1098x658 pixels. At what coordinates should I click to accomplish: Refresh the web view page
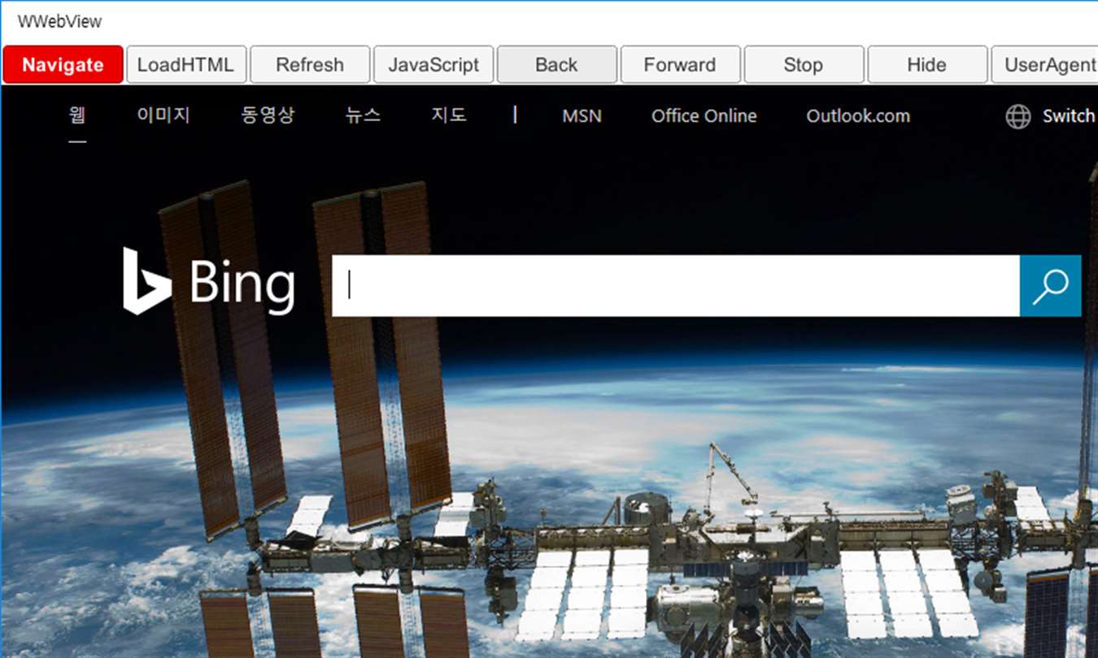310,65
